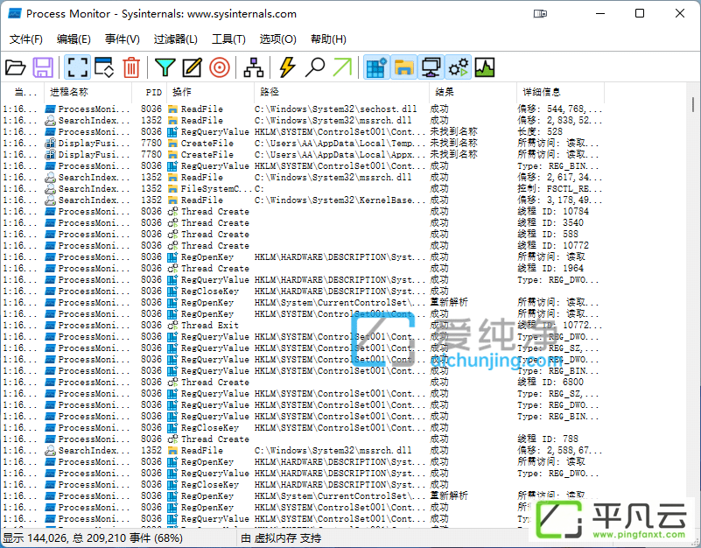Click the 控制: FSCTL_RE... detail cell
Viewport: 701px width, 548px height.
560,188
